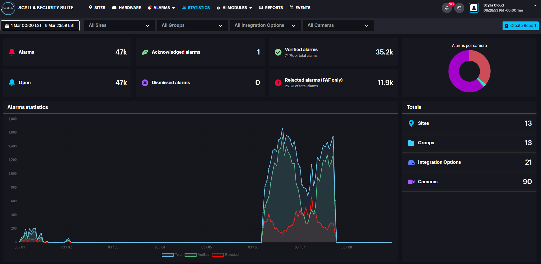Open the All Cameras dropdown
The image size is (541, 264).
click(338, 25)
